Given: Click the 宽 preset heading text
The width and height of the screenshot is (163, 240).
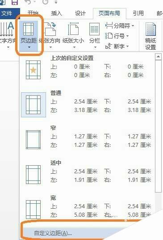Looking at the screenshot, I should pyautogui.click(x=53, y=198).
